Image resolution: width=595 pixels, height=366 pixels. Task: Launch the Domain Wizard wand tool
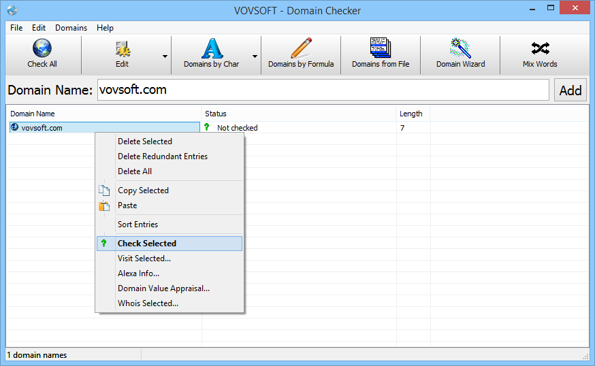pos(460,54)
